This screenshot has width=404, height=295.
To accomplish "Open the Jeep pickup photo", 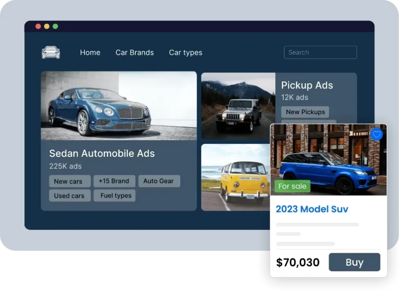I will click(238, 106).
